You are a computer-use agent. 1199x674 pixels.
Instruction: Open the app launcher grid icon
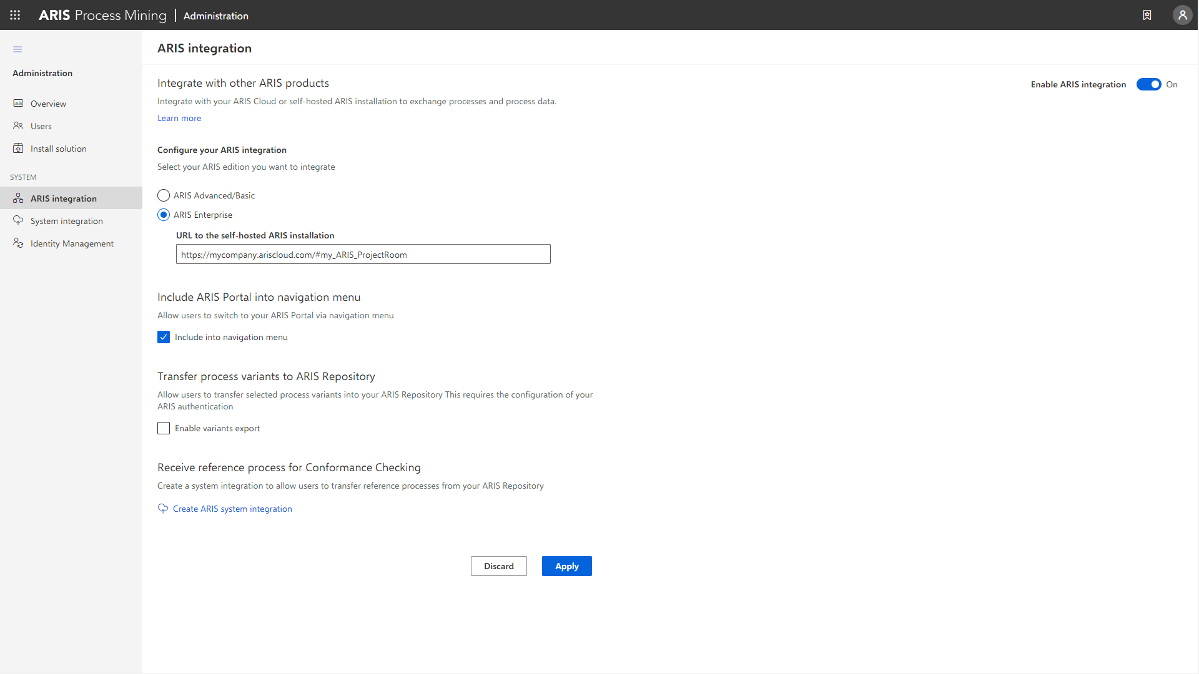coord(15,15)
